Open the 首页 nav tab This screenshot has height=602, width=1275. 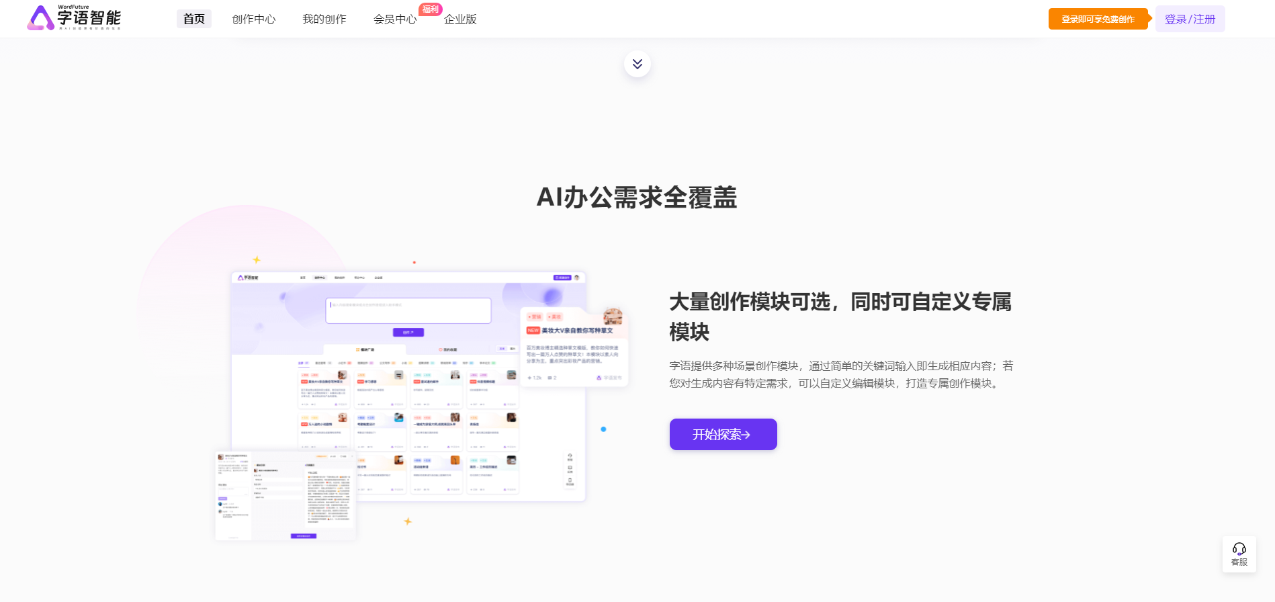pos(194,19)
